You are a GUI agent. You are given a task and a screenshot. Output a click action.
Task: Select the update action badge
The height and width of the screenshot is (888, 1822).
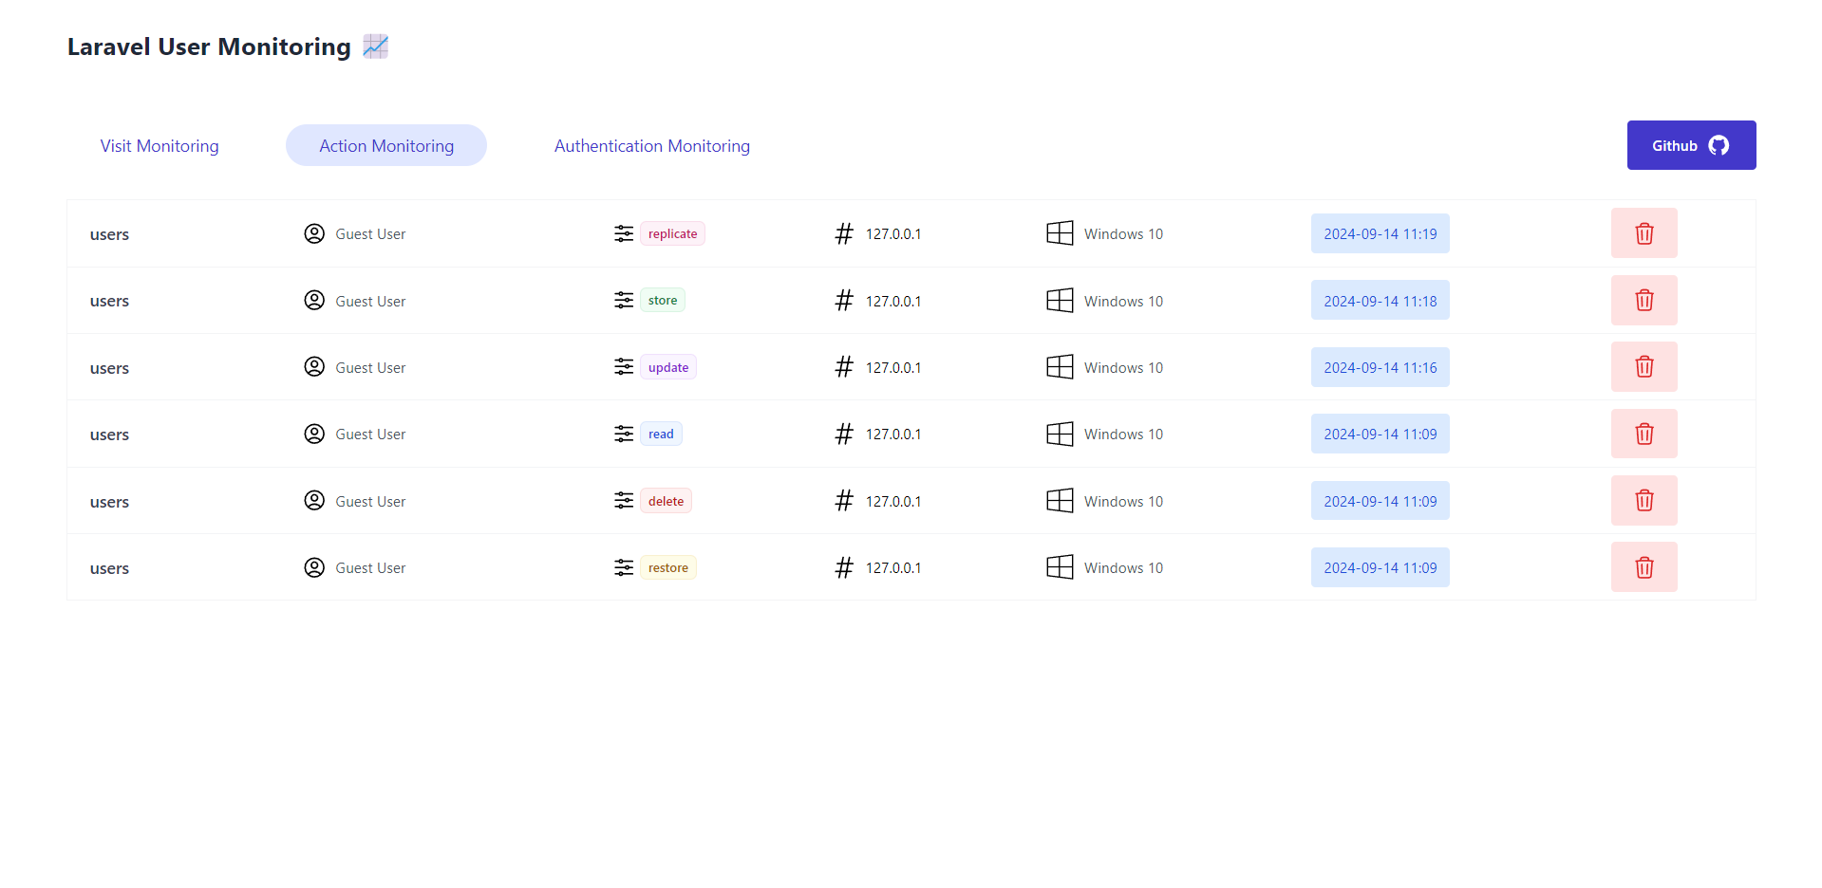(667, 367)
